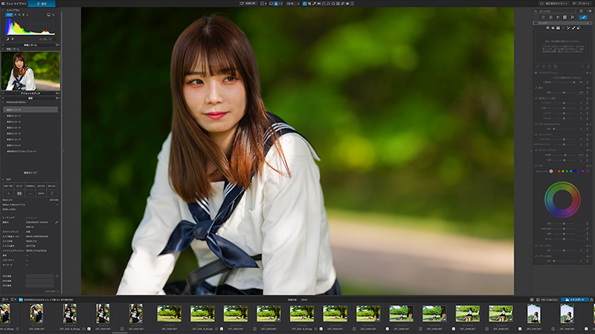
Task: Toggle the コントラスト section checkmark
Action: (535, 134)
